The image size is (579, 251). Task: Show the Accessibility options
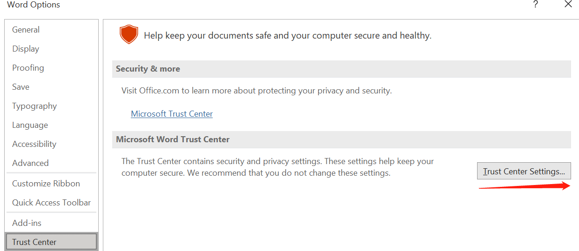coord(34,144)
